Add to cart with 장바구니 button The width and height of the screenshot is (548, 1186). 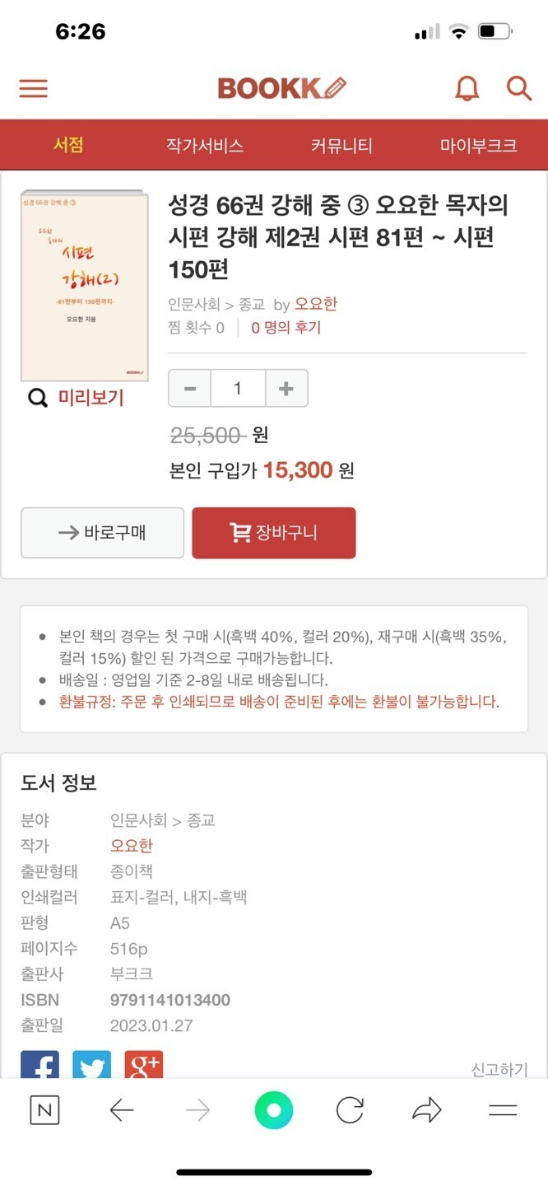[x=274, y=533]
